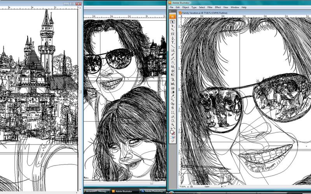311x194 pixels.
Task: Select the Live Paint Bucket tool
Action: click(x=172, y=104)
